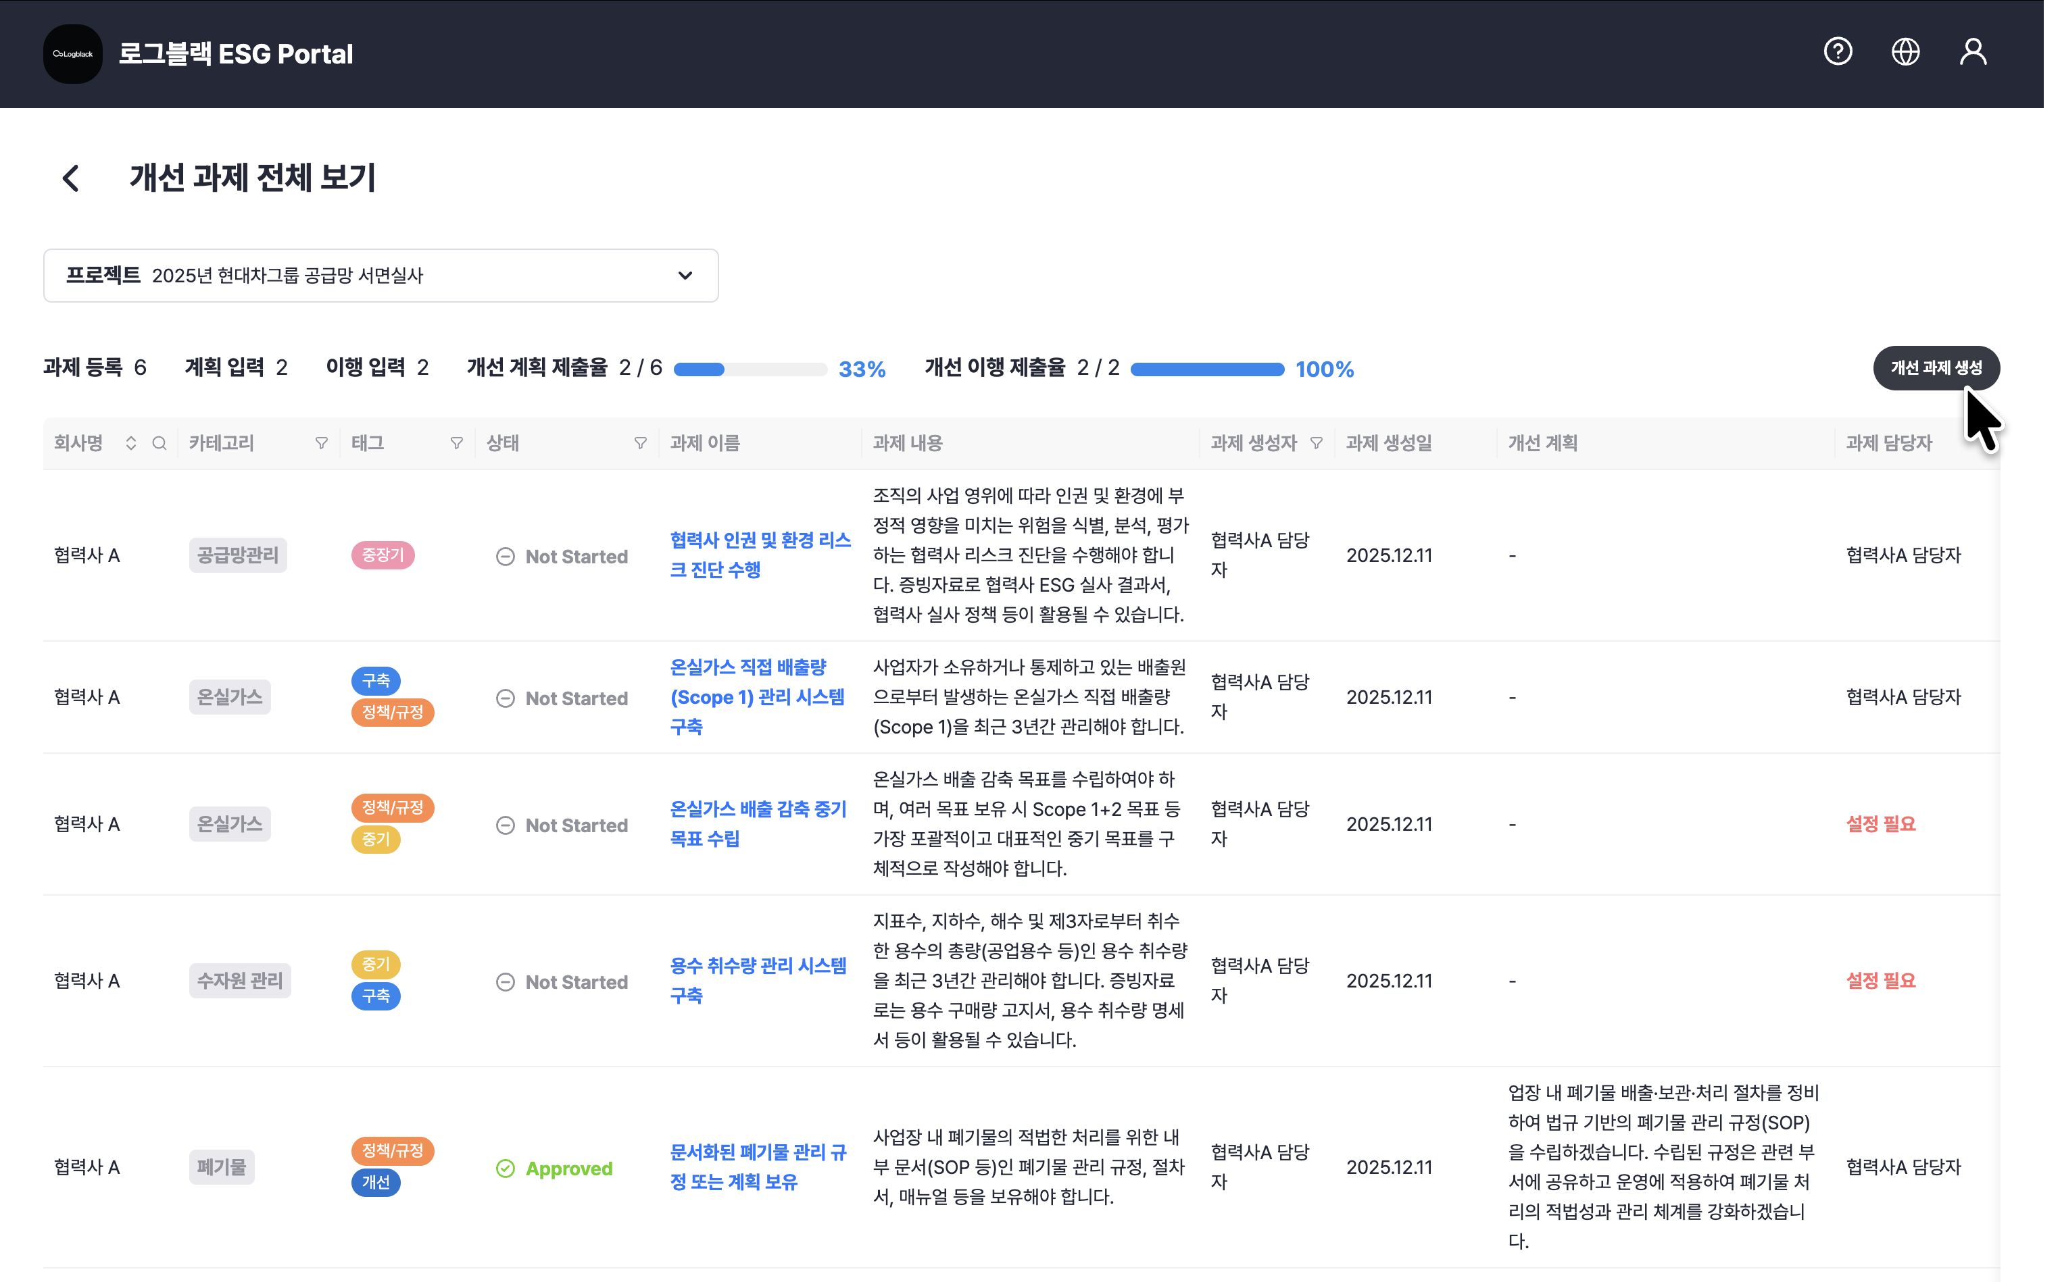
Task: Click red 설정 필요 in 온실가스 배출 감축 row
Action: pos(1880,823)
